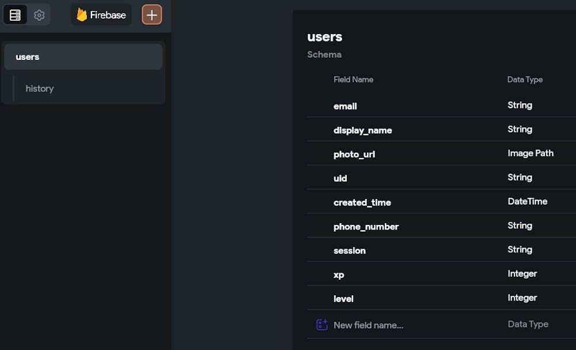
Task: Open the Firestore settings gear icon
Action: [x=39, y=15]
